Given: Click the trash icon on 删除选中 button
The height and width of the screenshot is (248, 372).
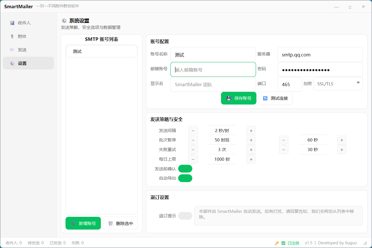Looking at the screenshot, I should tap(111, 223).
